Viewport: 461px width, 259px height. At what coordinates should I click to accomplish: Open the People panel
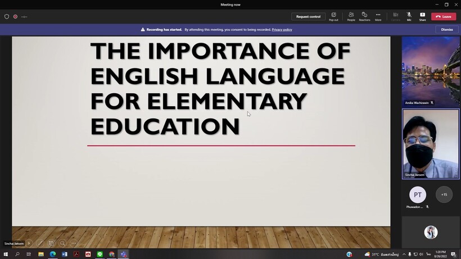tap(351, 16)
